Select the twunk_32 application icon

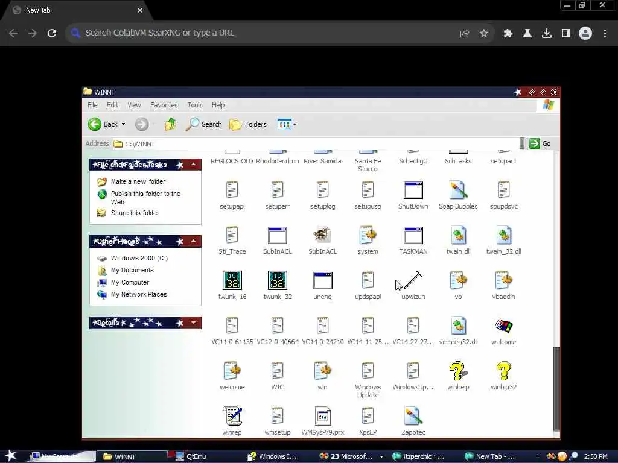(x=277, y=280)
